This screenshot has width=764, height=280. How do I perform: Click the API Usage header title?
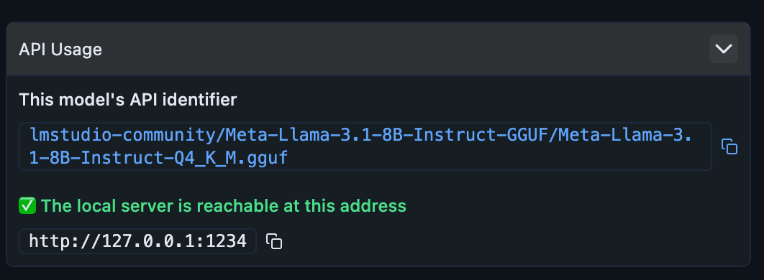60,50
